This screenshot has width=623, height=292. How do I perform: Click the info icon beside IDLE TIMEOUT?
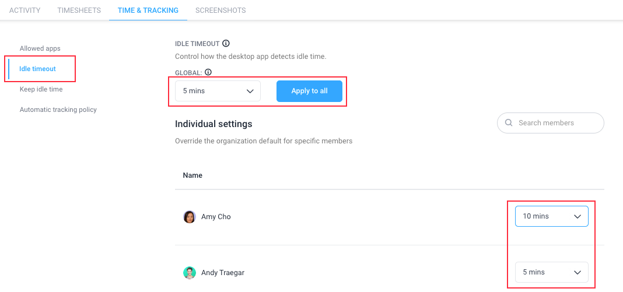click(226, 43)
